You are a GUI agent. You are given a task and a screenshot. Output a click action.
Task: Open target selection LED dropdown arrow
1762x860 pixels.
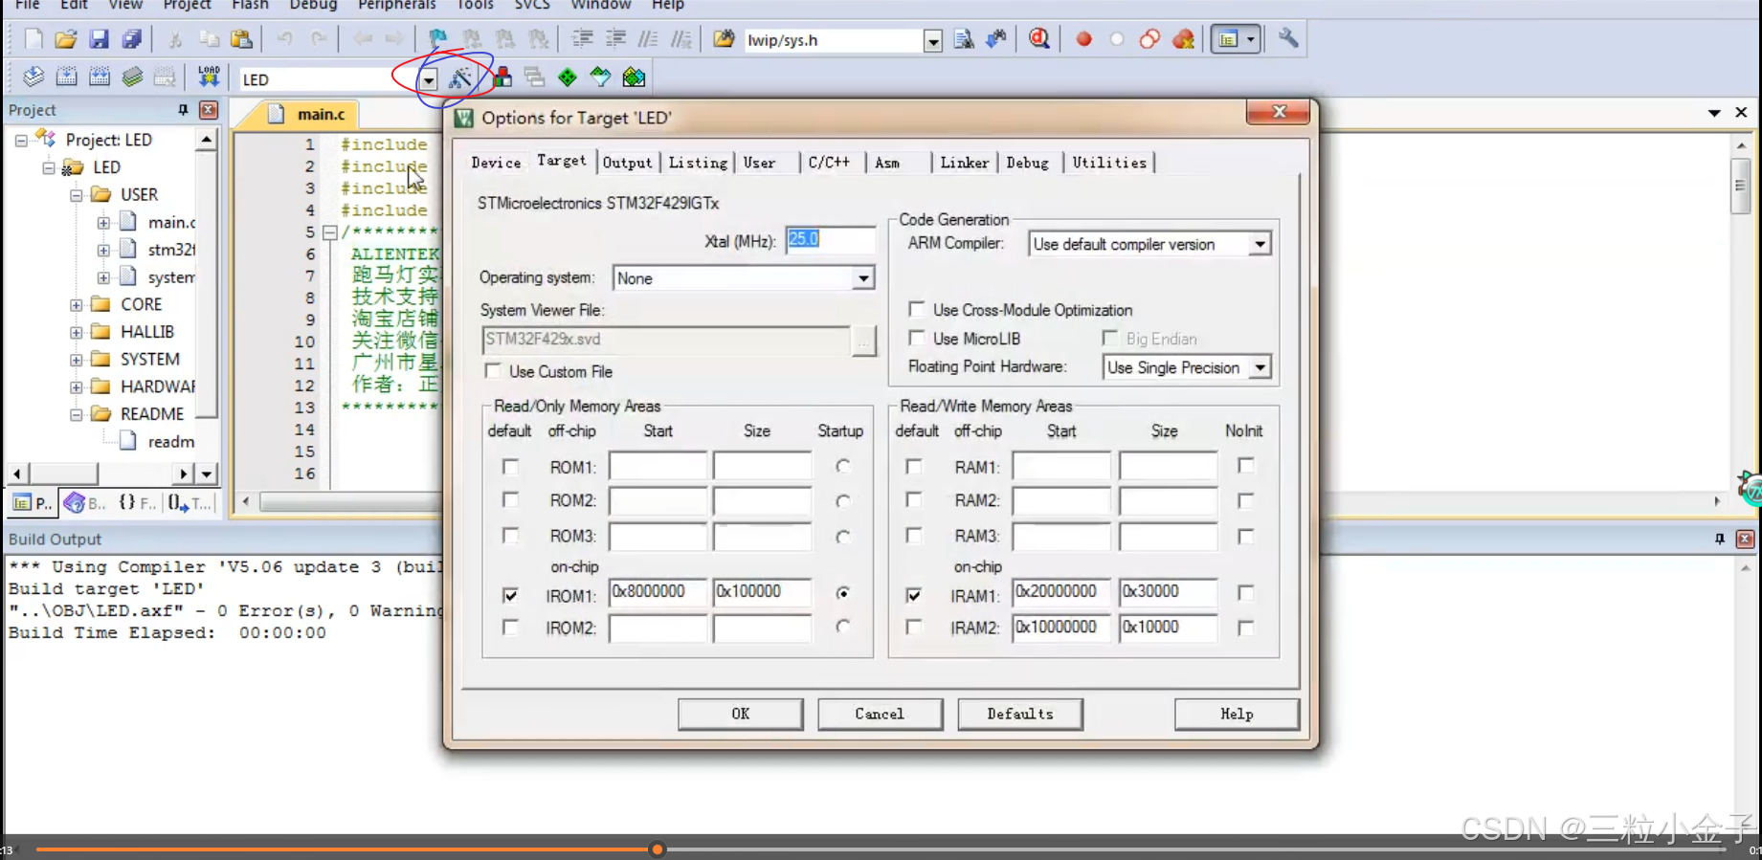[429, 80]
